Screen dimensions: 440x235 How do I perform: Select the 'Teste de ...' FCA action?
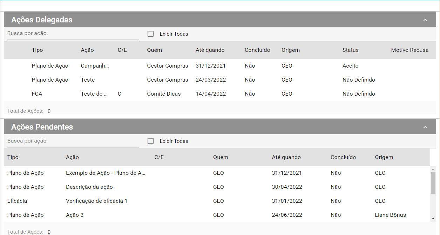click(94, 94)
